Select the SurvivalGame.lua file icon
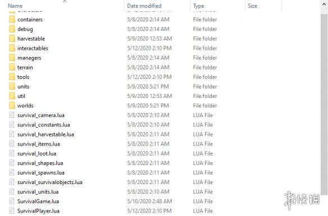 (x=12, y=201)
